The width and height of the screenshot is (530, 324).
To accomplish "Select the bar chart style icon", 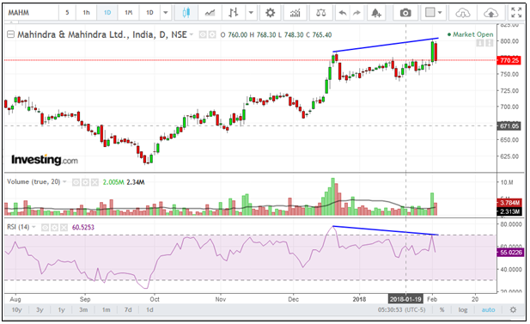I will tap(234, 13).
